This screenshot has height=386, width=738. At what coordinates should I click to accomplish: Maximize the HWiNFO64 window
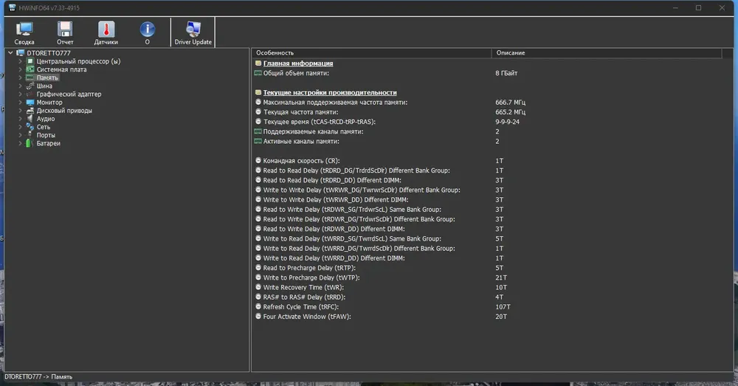(x=698, y=7)
